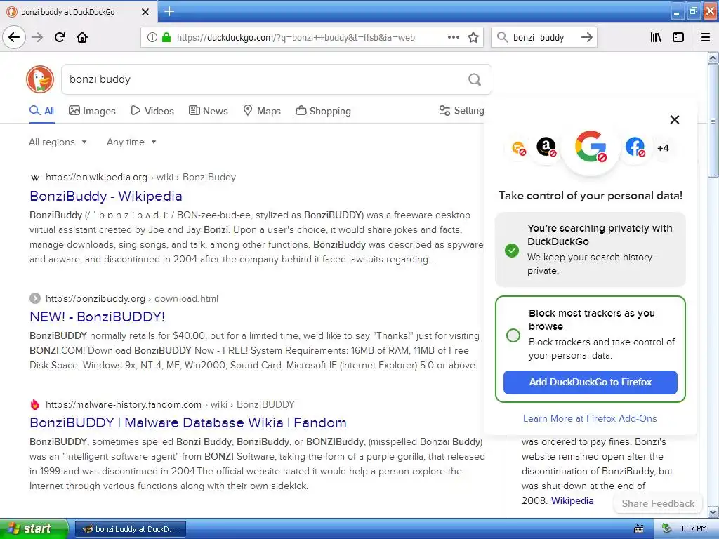Click the +4 more trackers badge
The image size is (719, 539).
click(663, 148)
